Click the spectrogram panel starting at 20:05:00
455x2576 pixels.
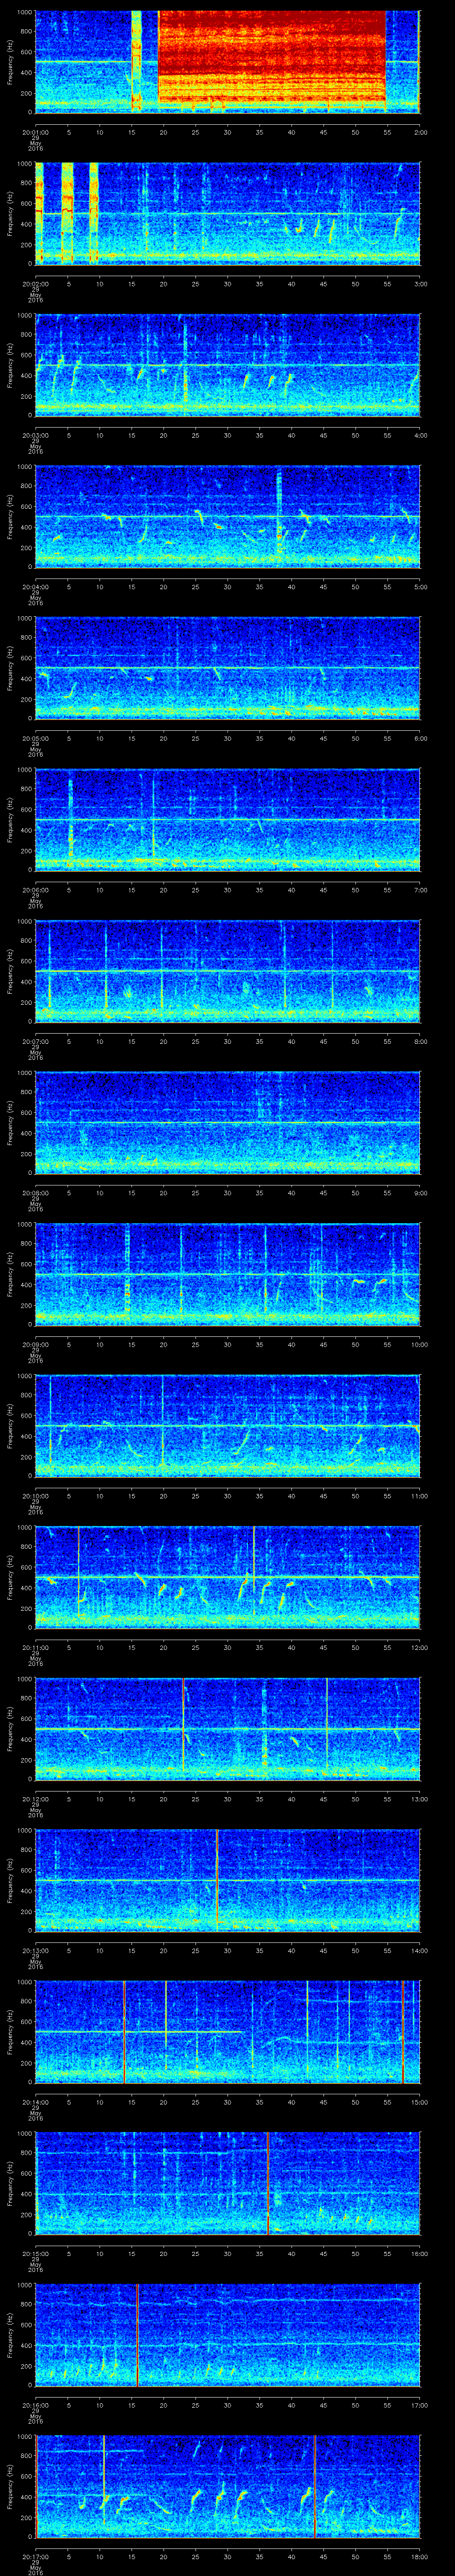click(227, 669)
